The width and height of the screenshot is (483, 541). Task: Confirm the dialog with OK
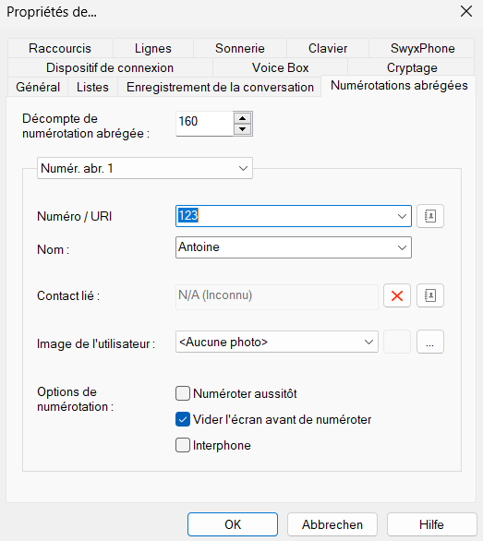click(233, 524)
